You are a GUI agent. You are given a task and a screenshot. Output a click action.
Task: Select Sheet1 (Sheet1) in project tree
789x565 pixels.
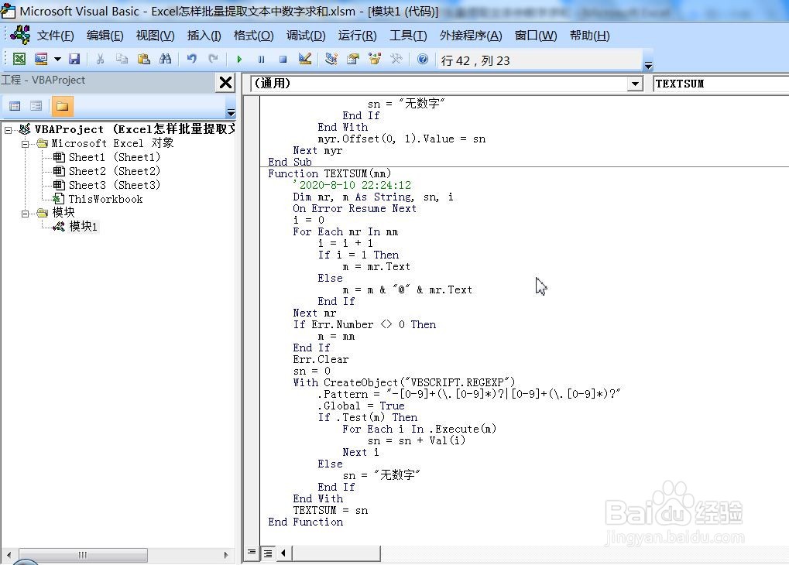[115, 157]
